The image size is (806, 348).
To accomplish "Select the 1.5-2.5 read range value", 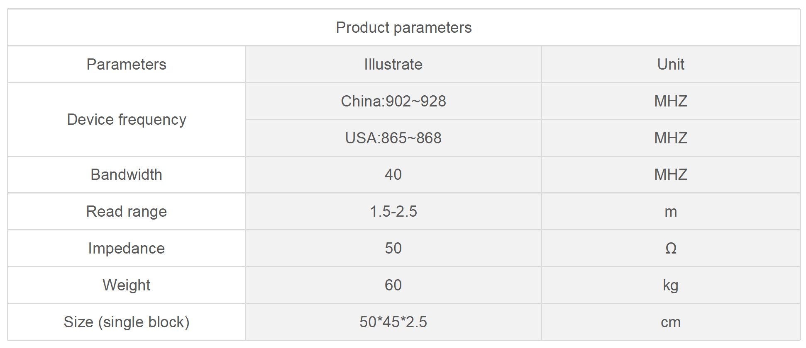I will [x=393, y=211].
